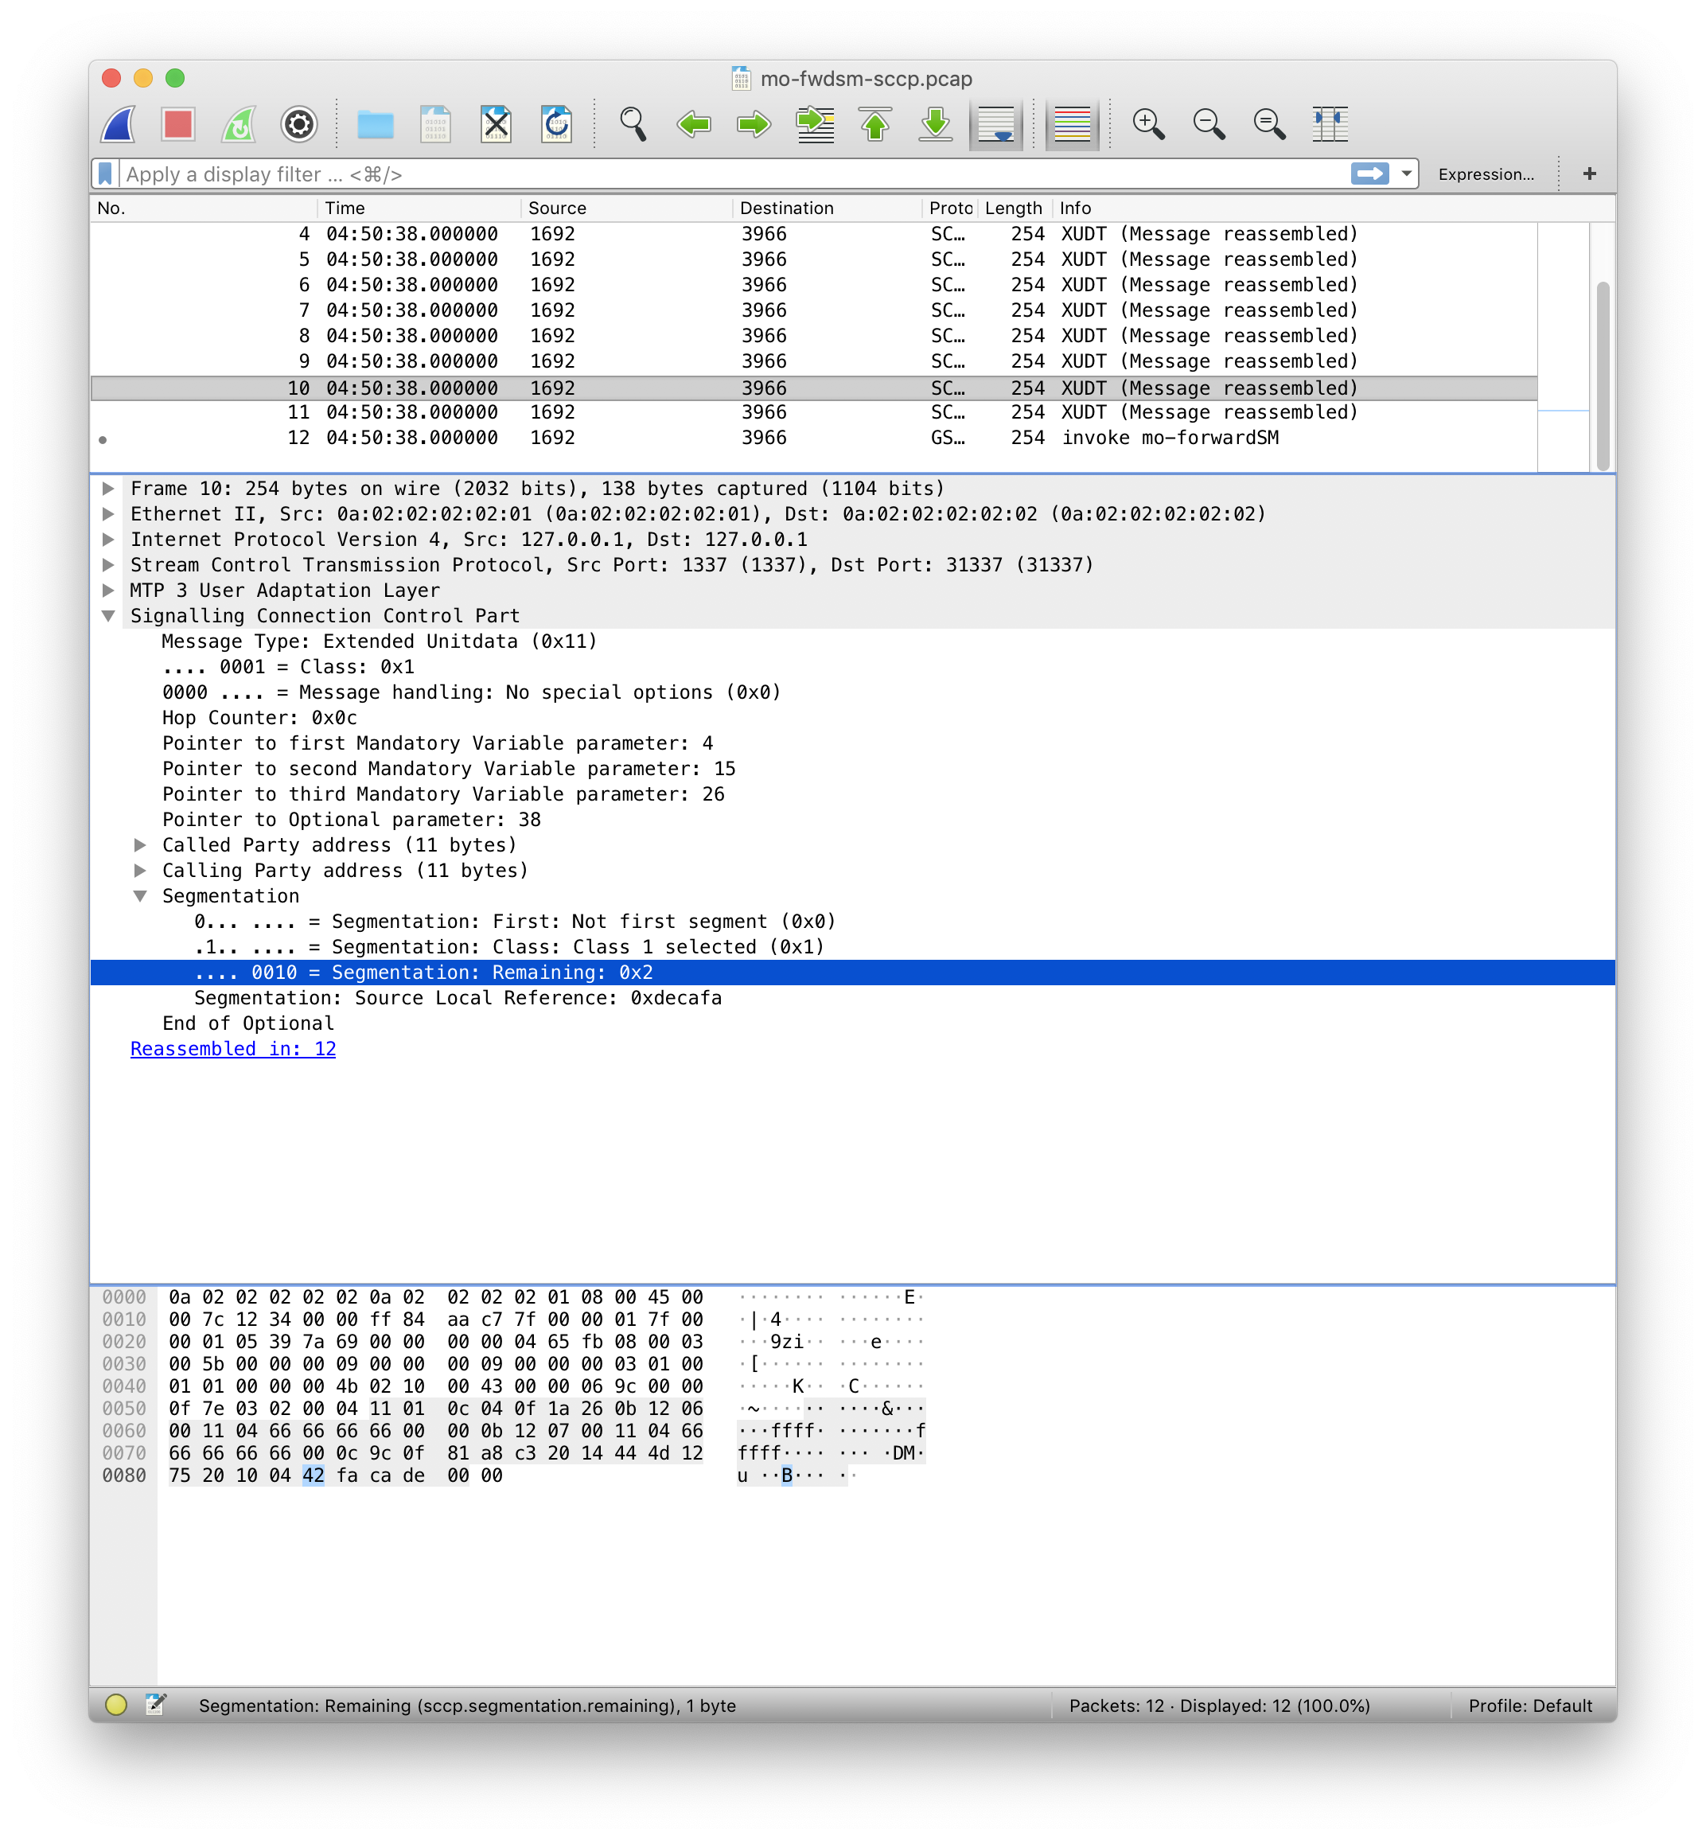Follow the Reassembled in: 12 link

pyautogui.click(x=232, y=1050)
